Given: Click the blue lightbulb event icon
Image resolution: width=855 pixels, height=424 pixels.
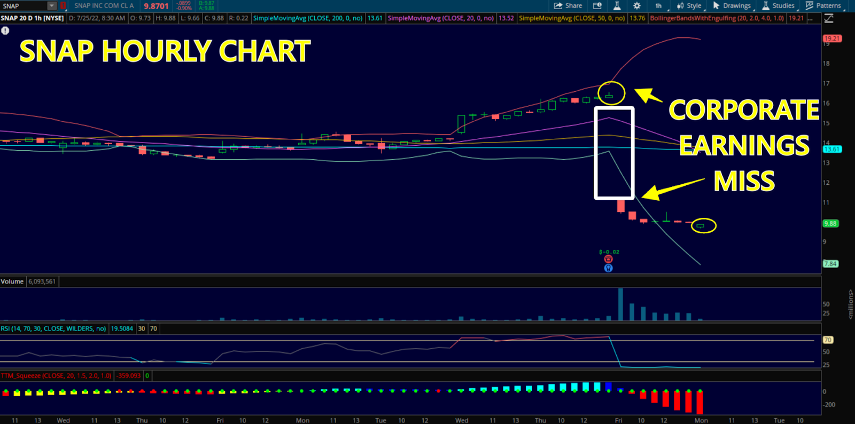Looking at the screenshot, I should (x=608, y=268).
